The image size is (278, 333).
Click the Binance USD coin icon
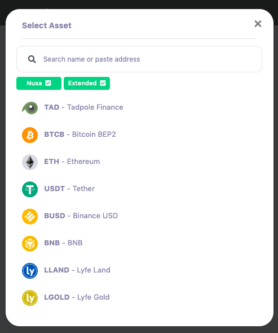pyautogui.click(x=30, y=217)
